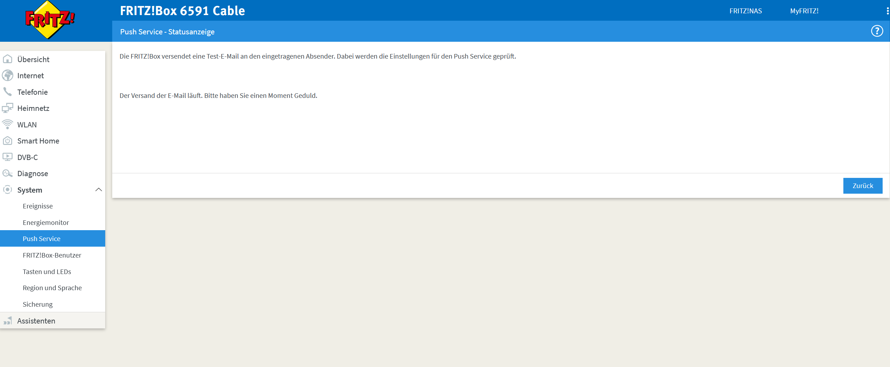
Task: Go to Energiemonitor submenu
Action: (x=53, y=222)
